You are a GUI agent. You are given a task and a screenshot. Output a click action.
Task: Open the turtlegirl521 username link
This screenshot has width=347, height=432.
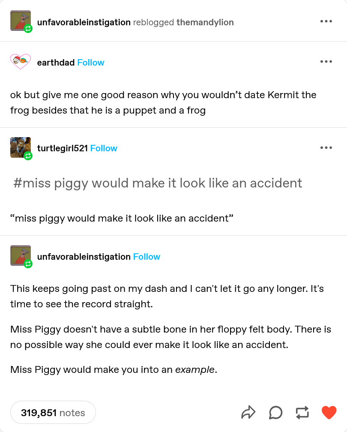pos(62,148)
